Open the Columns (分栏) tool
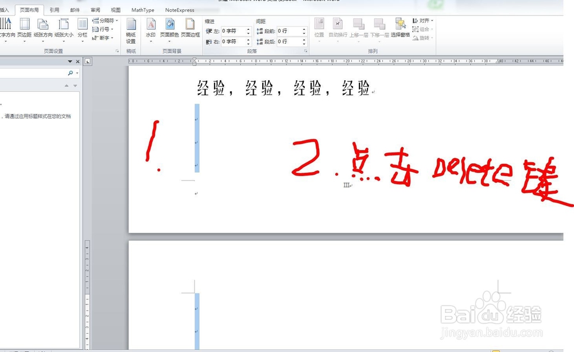This screenshot has width=574, height=352. point(82,30)
